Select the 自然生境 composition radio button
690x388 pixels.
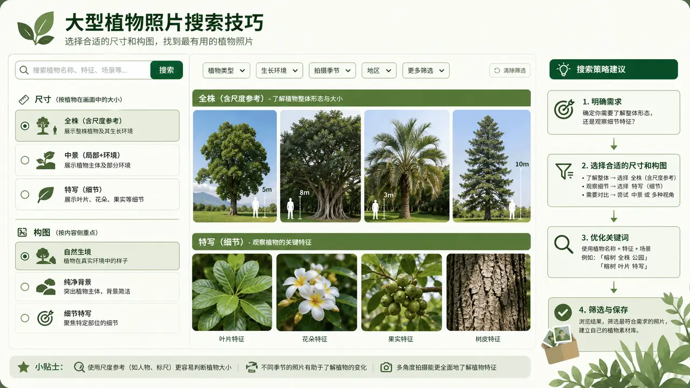click(x=25, y=256)
